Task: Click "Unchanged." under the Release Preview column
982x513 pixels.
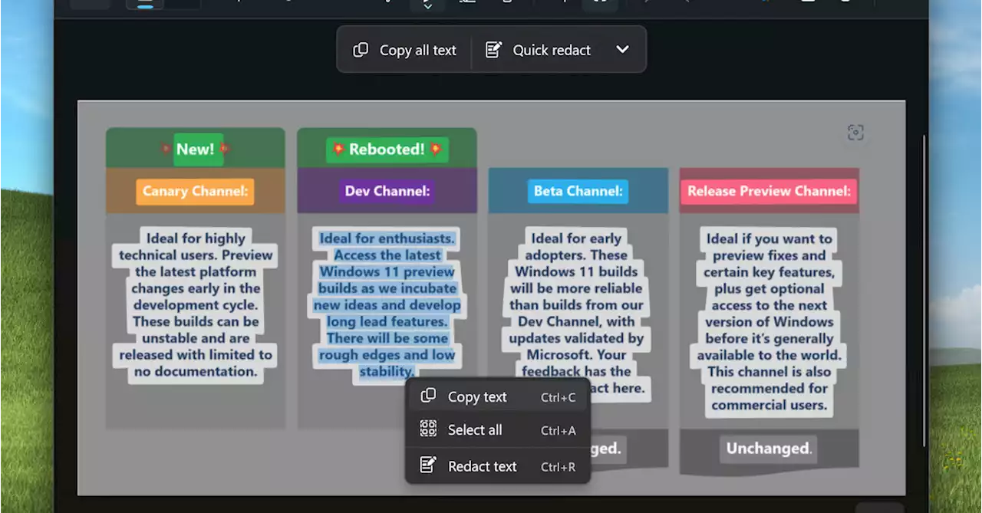Action: pos(769,449)
